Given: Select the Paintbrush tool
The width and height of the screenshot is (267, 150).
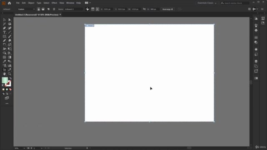Looking at the screenshot, I should pyautogui.click(x=10, y=36).
